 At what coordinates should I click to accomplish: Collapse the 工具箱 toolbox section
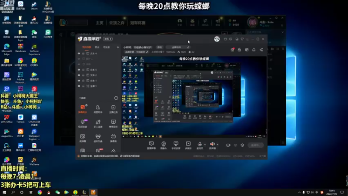point(116,98)
